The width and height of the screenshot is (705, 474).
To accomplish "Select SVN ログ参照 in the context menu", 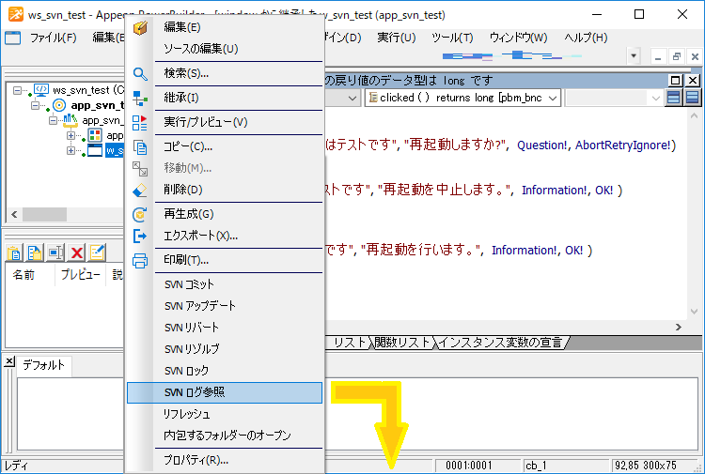I will [x=225, y=392].
